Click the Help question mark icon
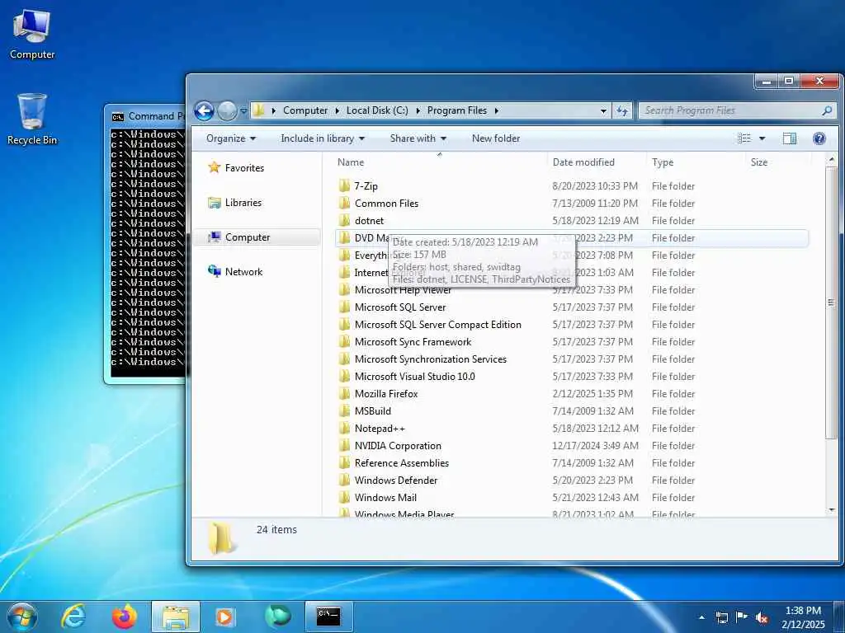This screenshot has height=633, width=845. (x=819, y=138)
